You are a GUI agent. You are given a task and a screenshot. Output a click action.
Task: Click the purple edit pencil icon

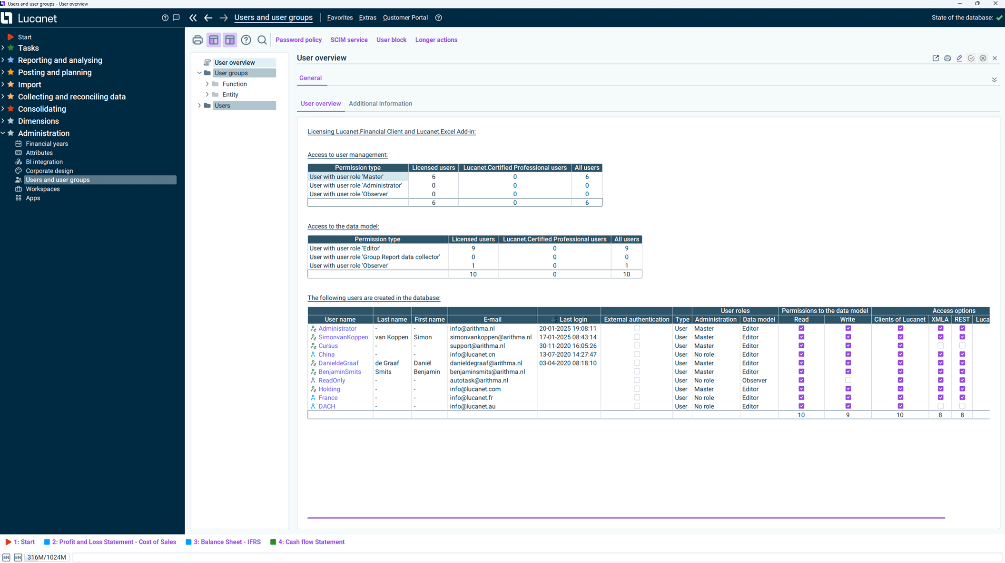(x=959, y=58)
